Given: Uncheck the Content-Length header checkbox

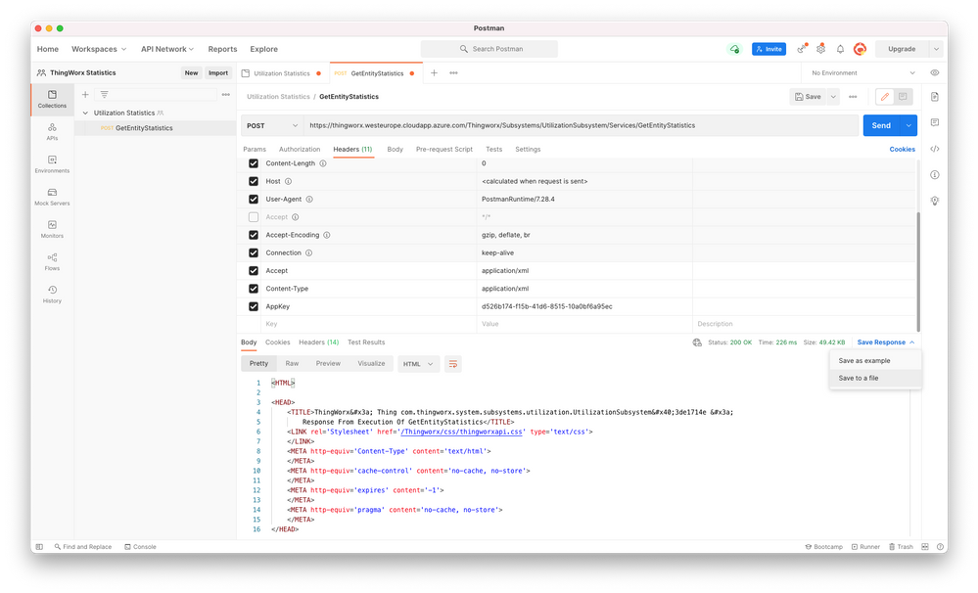Looking at the screenshot, I should pyautogui.click(x=254, y=163).
